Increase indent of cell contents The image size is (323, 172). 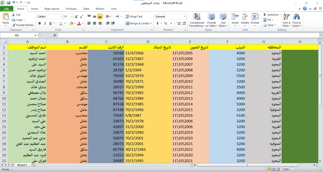coord(113,23)
